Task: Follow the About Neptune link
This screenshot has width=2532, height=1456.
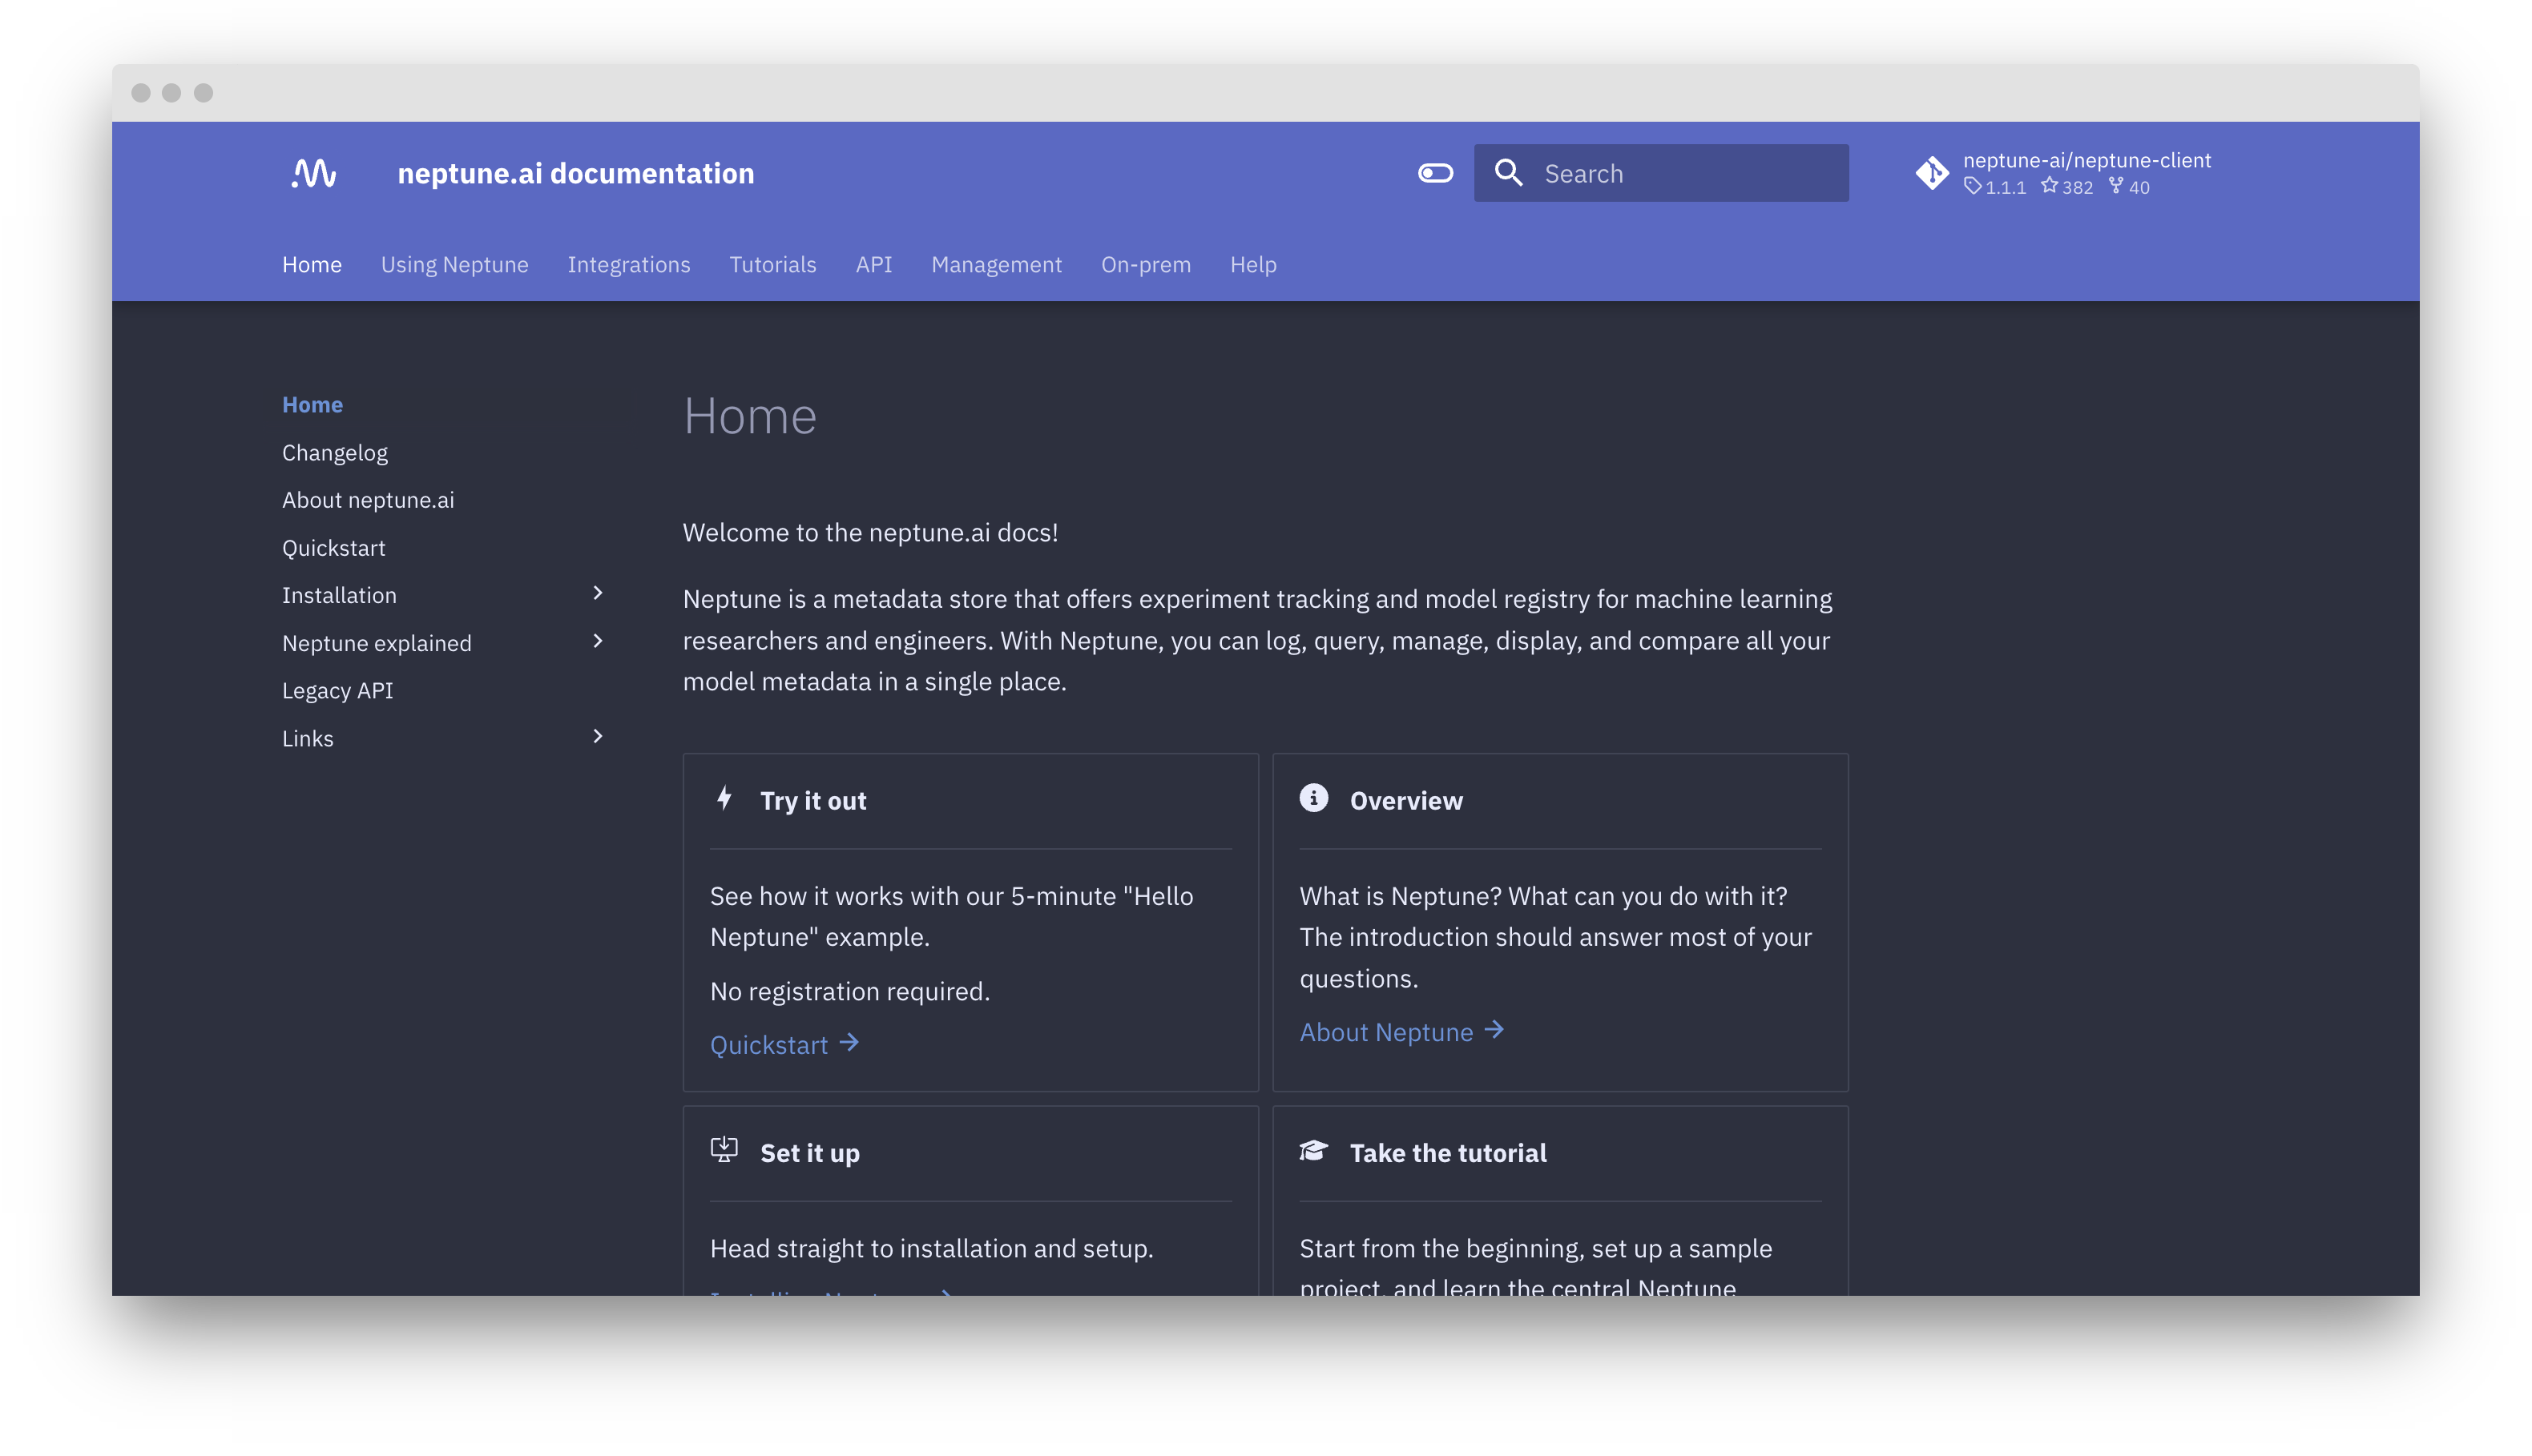Action: (x=1385, y=1032)
